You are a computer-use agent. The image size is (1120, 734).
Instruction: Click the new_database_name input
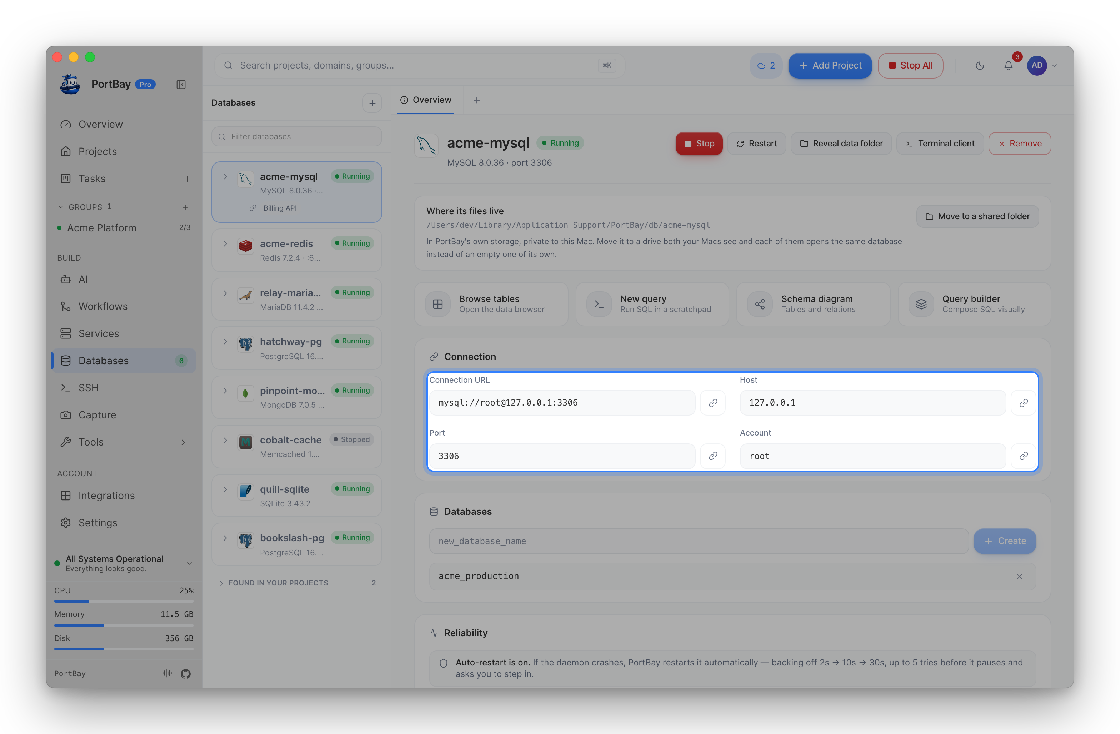click(699, 541)
